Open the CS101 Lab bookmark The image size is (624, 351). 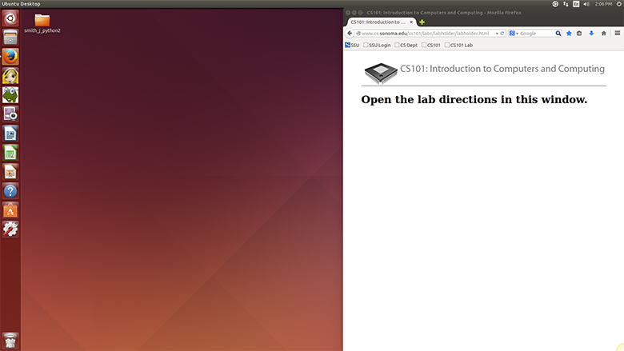coord(458,45)
